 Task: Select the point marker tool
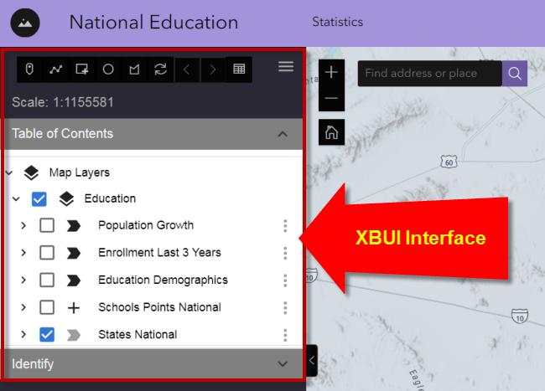pos(30,69)
